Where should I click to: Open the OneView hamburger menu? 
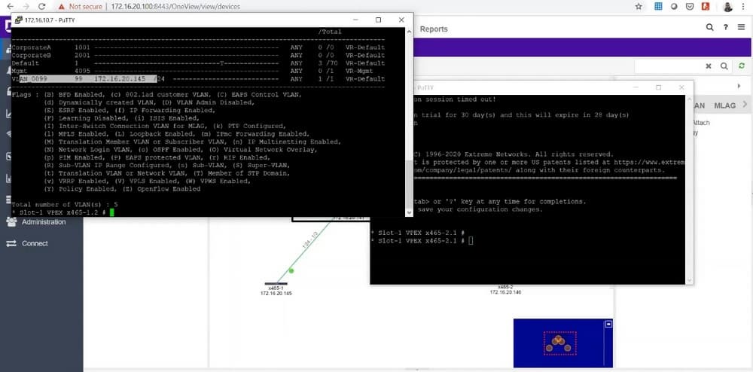(742, 27)
